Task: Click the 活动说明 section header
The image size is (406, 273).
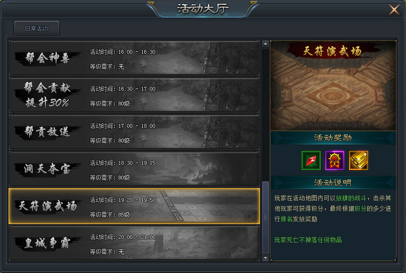Action: click(333, 183)
